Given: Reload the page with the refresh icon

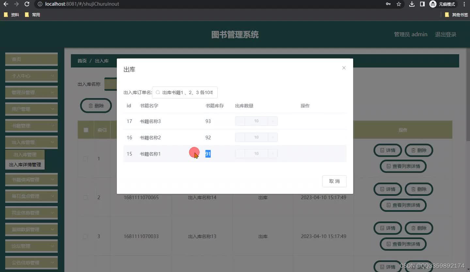Looking at the screenshot, I should [27, 4].
